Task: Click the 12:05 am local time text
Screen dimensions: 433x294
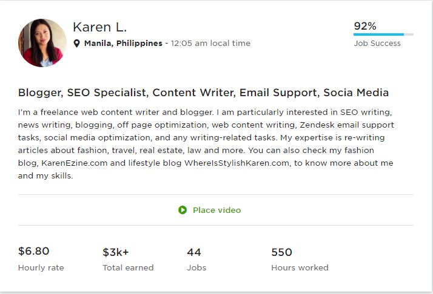Action: [210, 44]
